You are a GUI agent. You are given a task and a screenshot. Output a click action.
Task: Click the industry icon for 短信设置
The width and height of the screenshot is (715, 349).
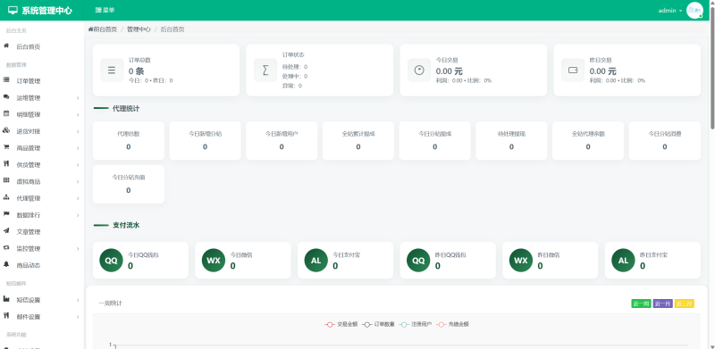[x=6, y=299]
